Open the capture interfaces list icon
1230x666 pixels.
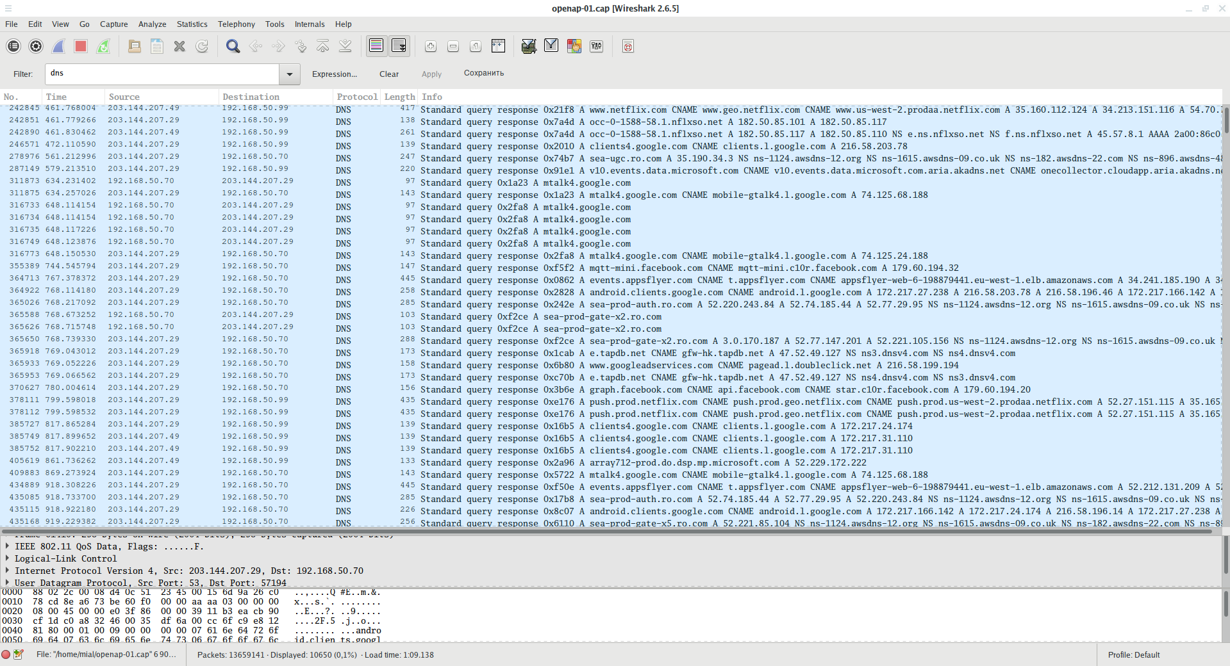coord(13,46)
